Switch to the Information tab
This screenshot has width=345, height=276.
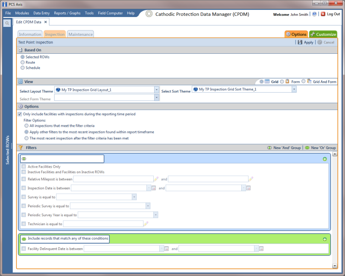click(x=30, y=34)
